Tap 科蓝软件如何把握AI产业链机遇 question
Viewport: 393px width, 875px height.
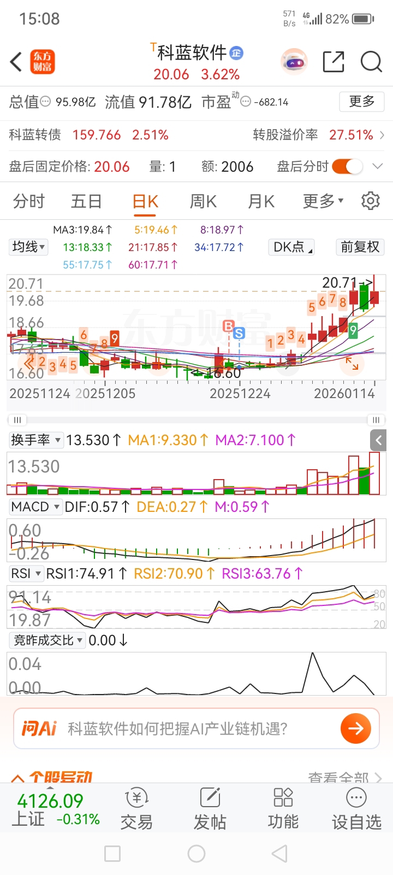click(177, 728)
